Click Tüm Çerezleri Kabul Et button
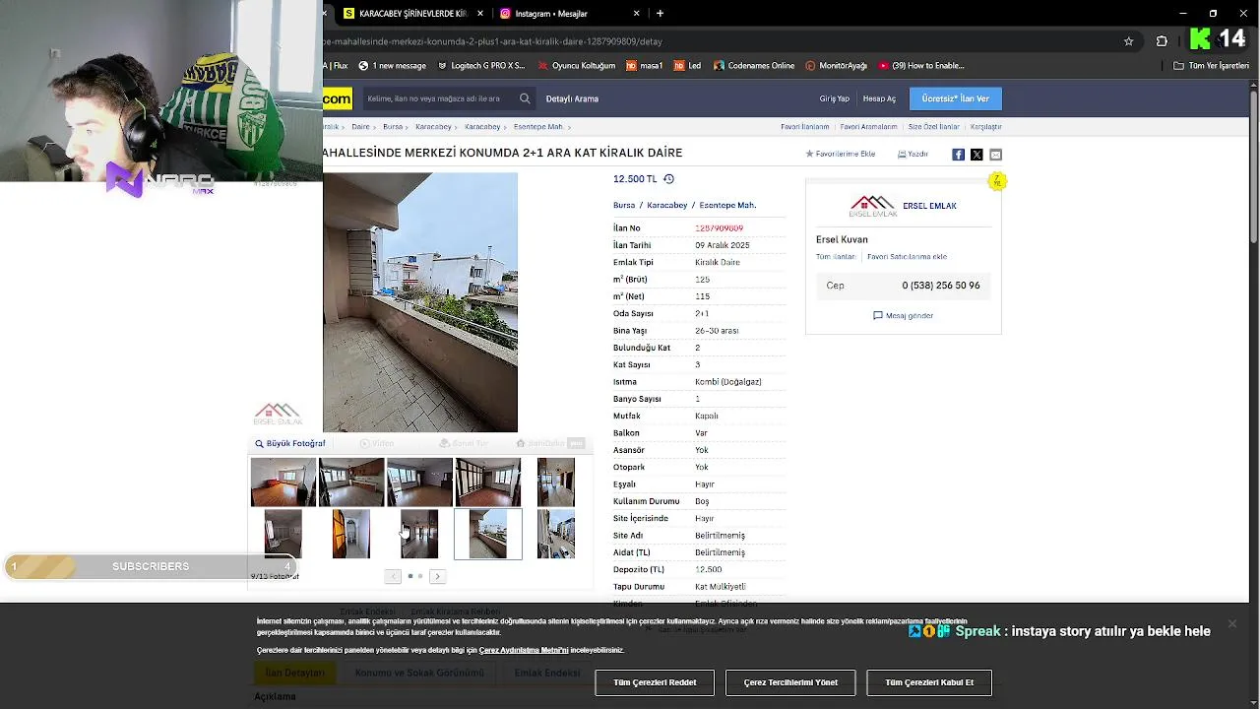Screen dimensions: 1260x709 [x=929, y=682]
